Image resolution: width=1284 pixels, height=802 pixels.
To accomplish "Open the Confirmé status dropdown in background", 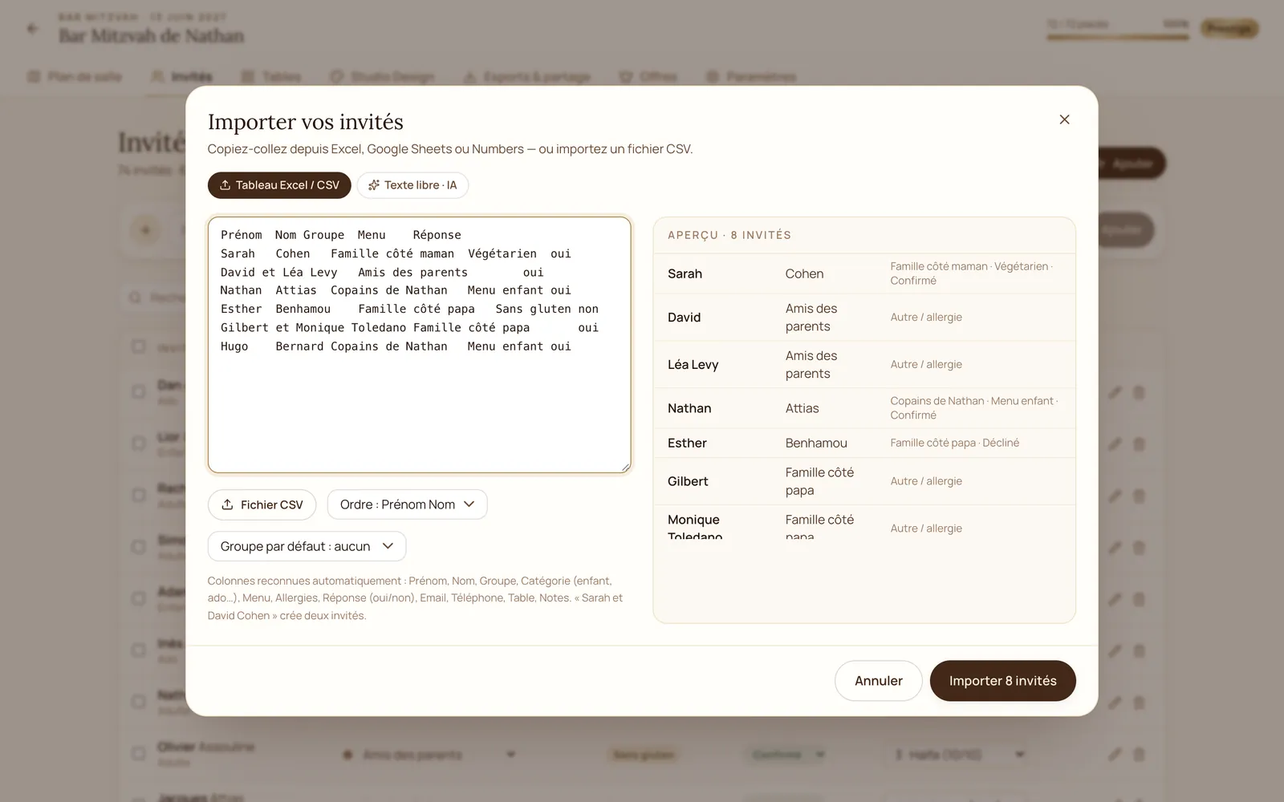I will click(x=786, y=755).
